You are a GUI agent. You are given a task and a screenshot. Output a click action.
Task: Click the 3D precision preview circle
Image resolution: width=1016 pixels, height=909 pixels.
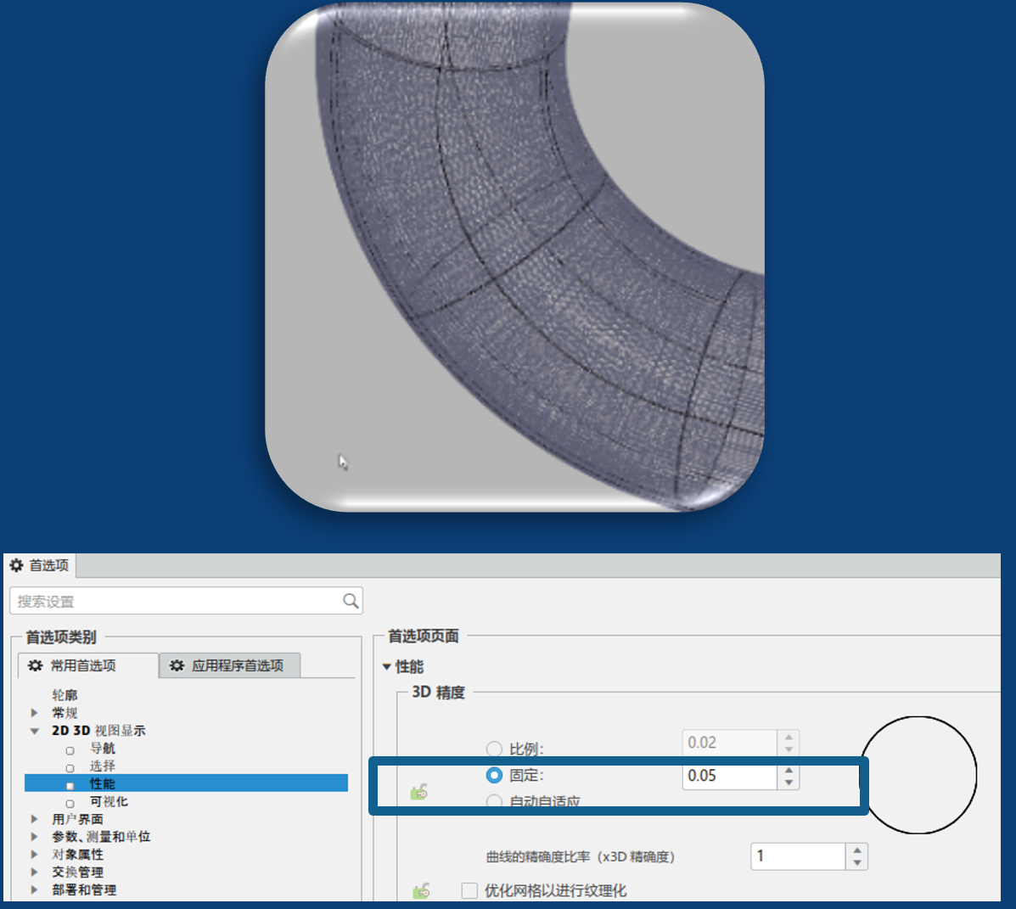[918, 774]
